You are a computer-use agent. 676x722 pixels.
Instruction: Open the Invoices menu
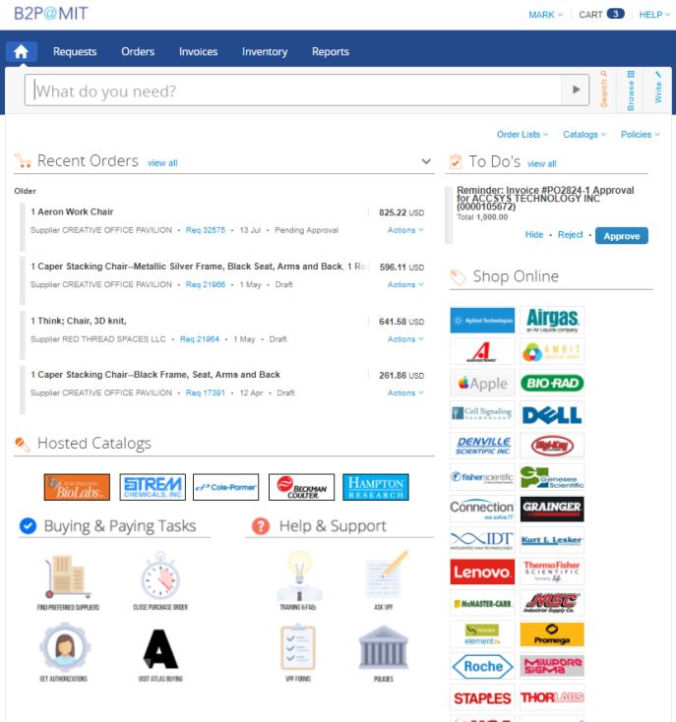coord(198,51)
